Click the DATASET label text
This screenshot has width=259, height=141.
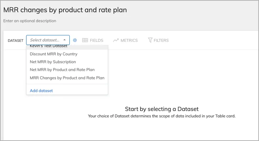[x=15, y=40]
